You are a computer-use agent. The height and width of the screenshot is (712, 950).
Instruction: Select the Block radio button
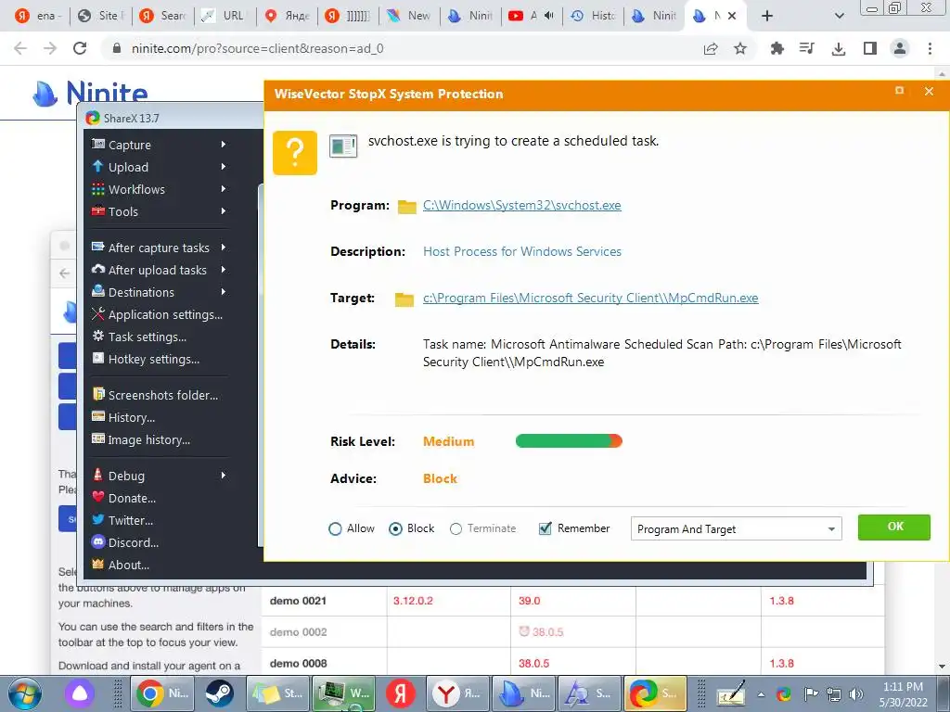[x=395, y=528]
